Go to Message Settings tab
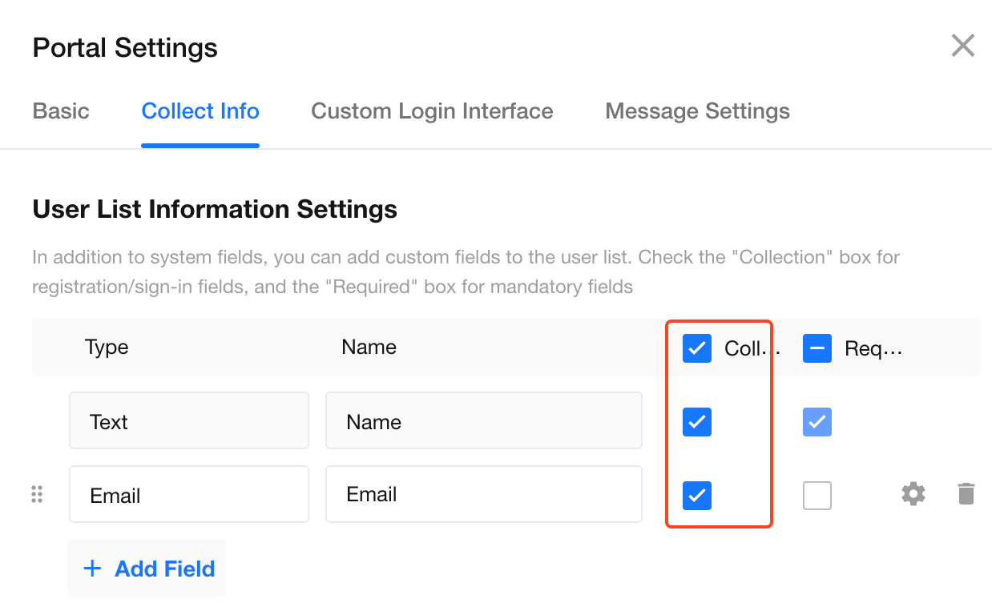 697,111
